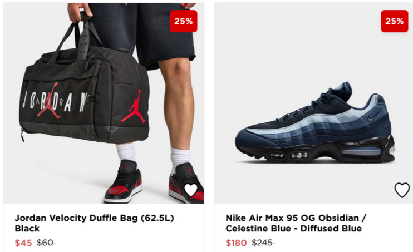
Task: Click the visible Air bubble in the shoe's heel sole
Action: (361, 152)
